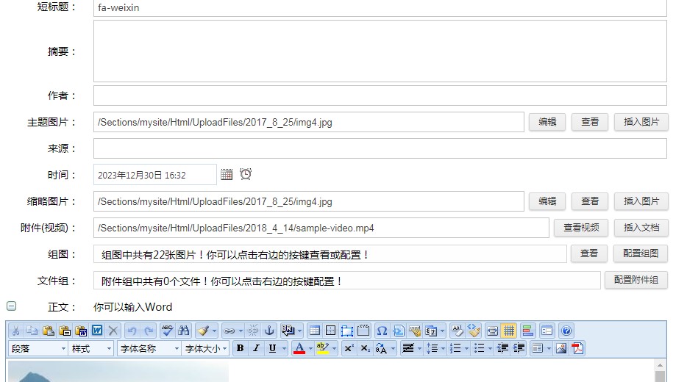This screenshot has width=687, height=382.
Task: Toggle bold formatting
Action: [240, 348]
